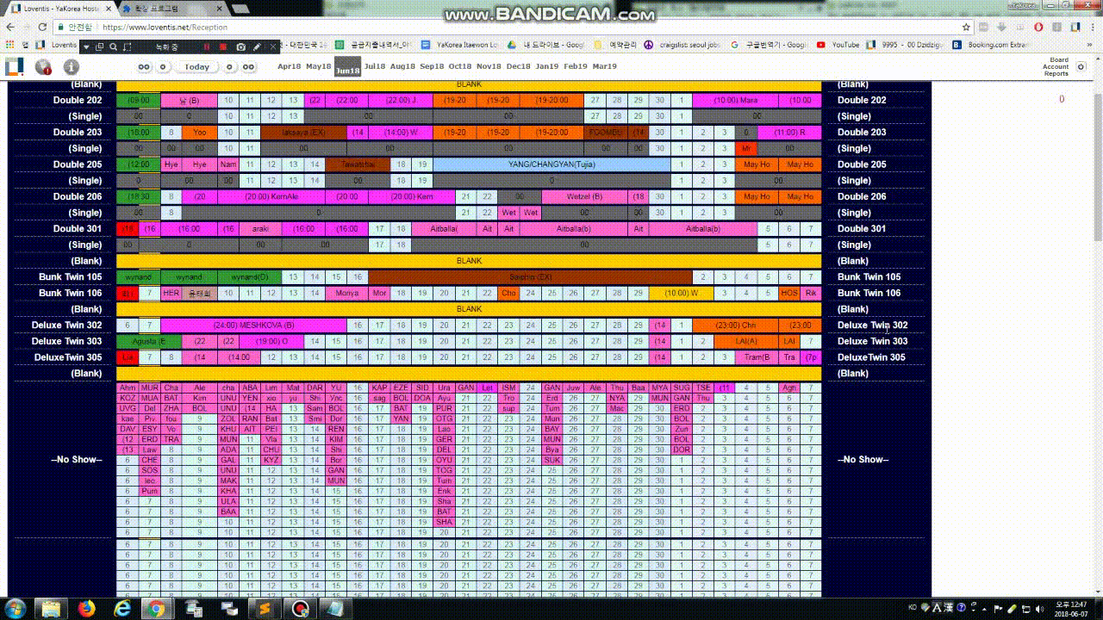Viewport: 1103px width, 620px height.
Task: Click the Loventis logo icon
Action: (x=15, y=66)
